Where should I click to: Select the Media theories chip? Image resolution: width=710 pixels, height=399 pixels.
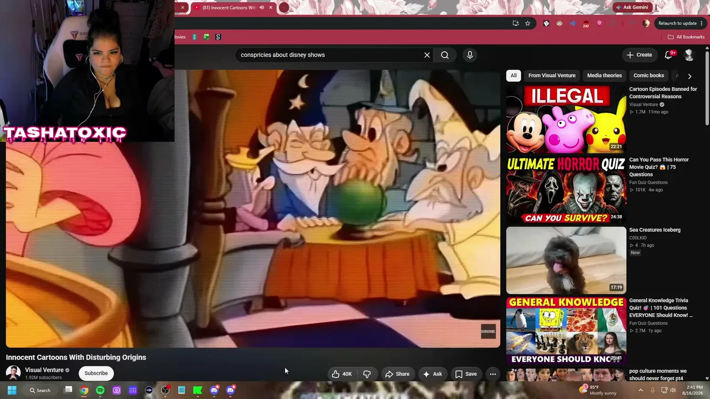605,75
